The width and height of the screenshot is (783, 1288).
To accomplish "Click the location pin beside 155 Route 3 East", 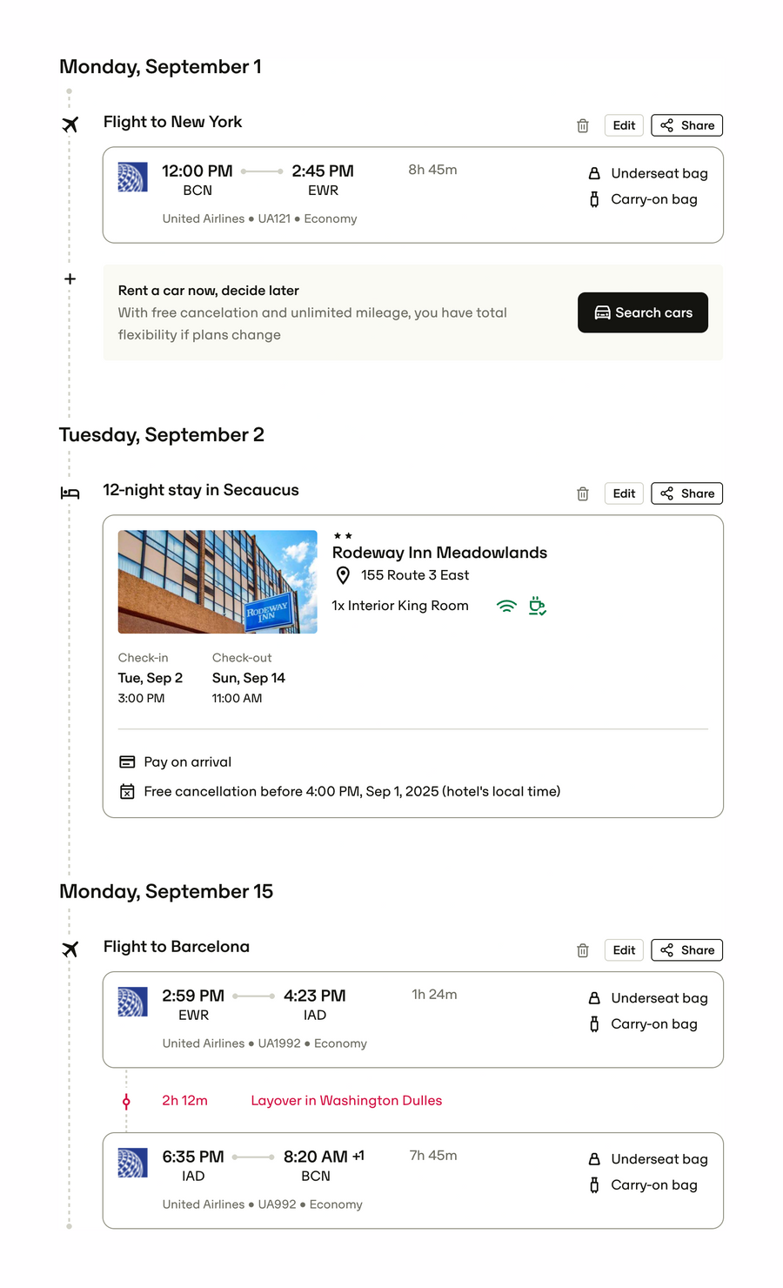I will 342,575.
